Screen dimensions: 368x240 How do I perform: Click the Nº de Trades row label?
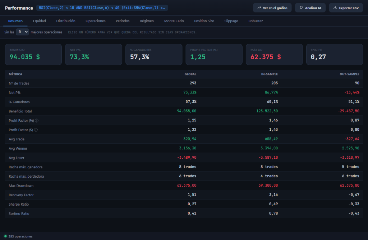[19, 83]
